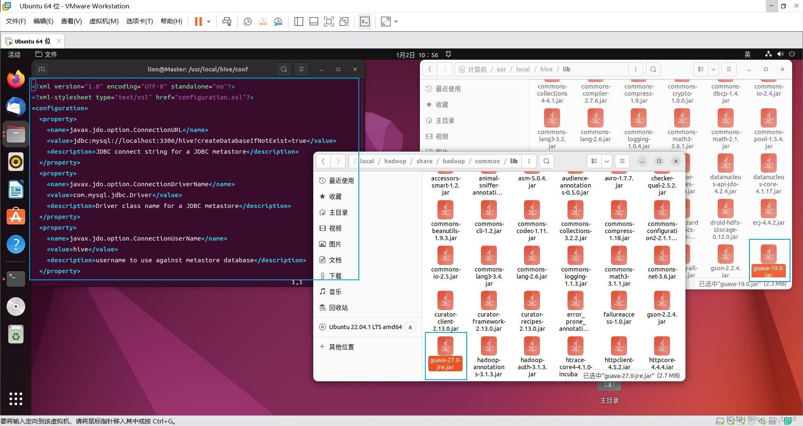
Task: Select the Ubuntu 64 位 VM tab
Action: click(33, 41)
